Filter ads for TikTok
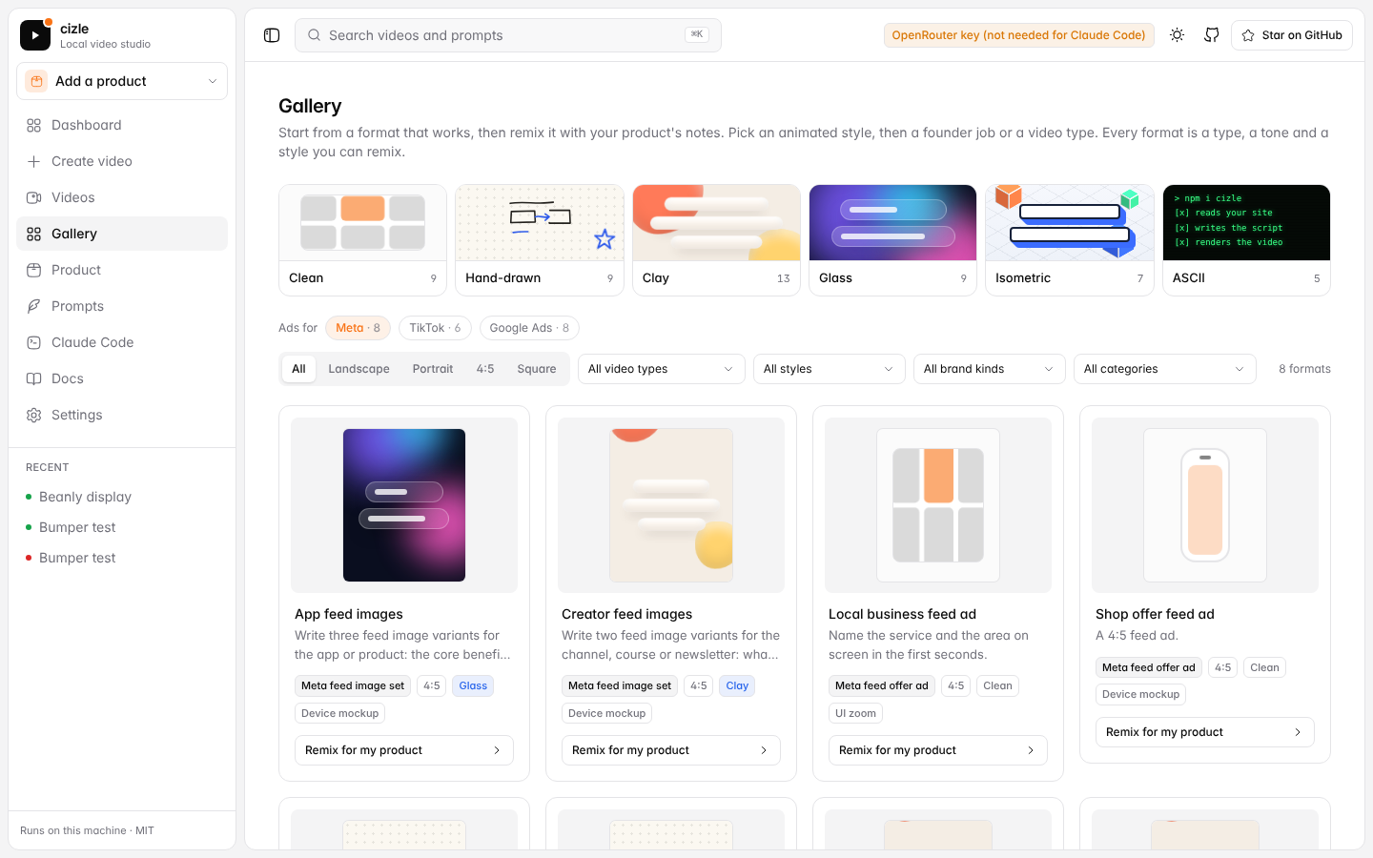1373x858 pixels. [x=435, y=328]
